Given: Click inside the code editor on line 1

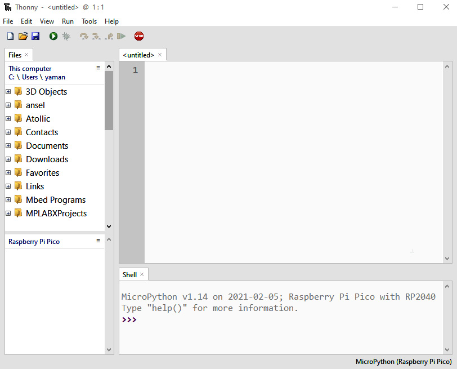Looking at the screenshot, I should pos(293,70).
